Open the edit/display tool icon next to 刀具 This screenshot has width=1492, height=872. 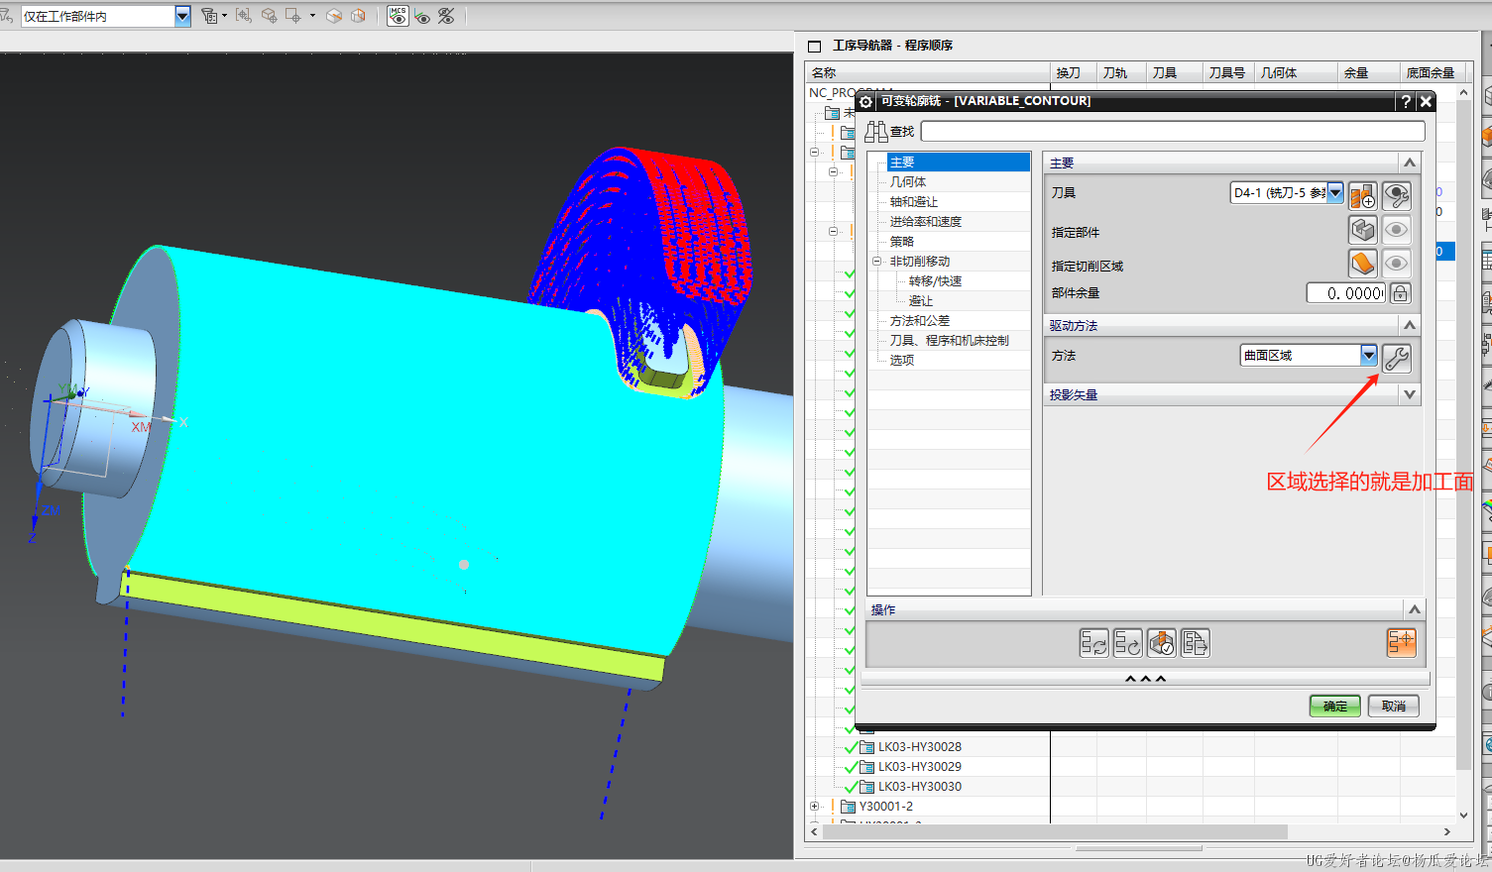click(1396, 195)
